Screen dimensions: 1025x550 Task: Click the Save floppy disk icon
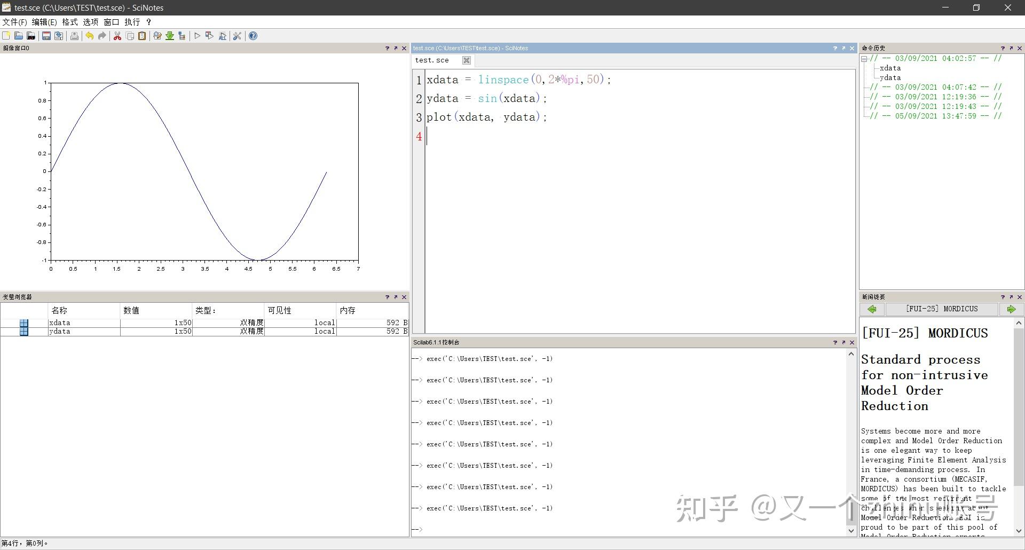46,36
